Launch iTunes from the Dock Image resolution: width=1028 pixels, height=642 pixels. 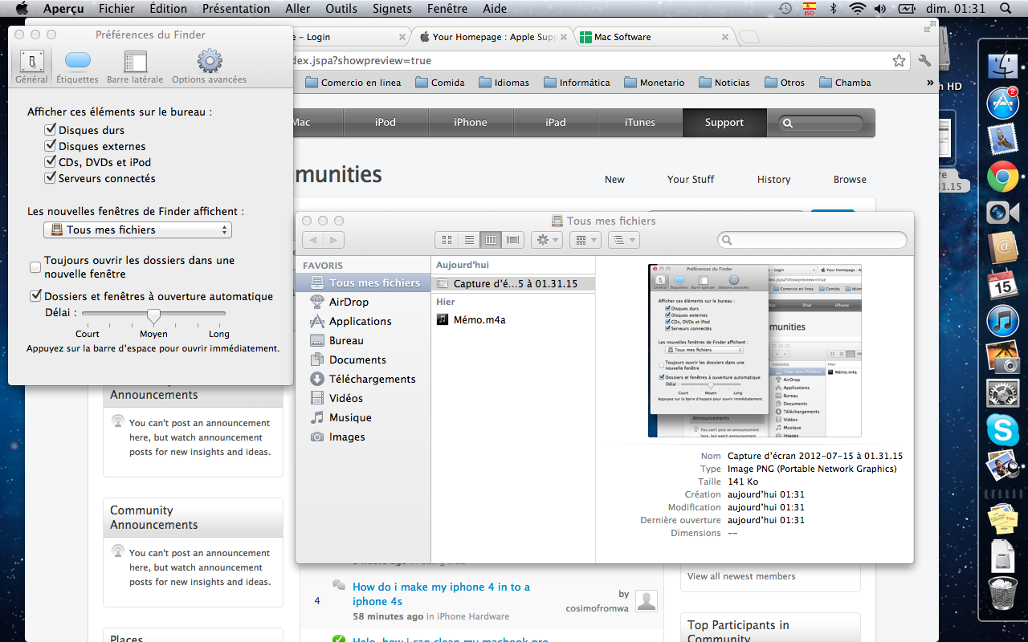[x=1003, y=321]
